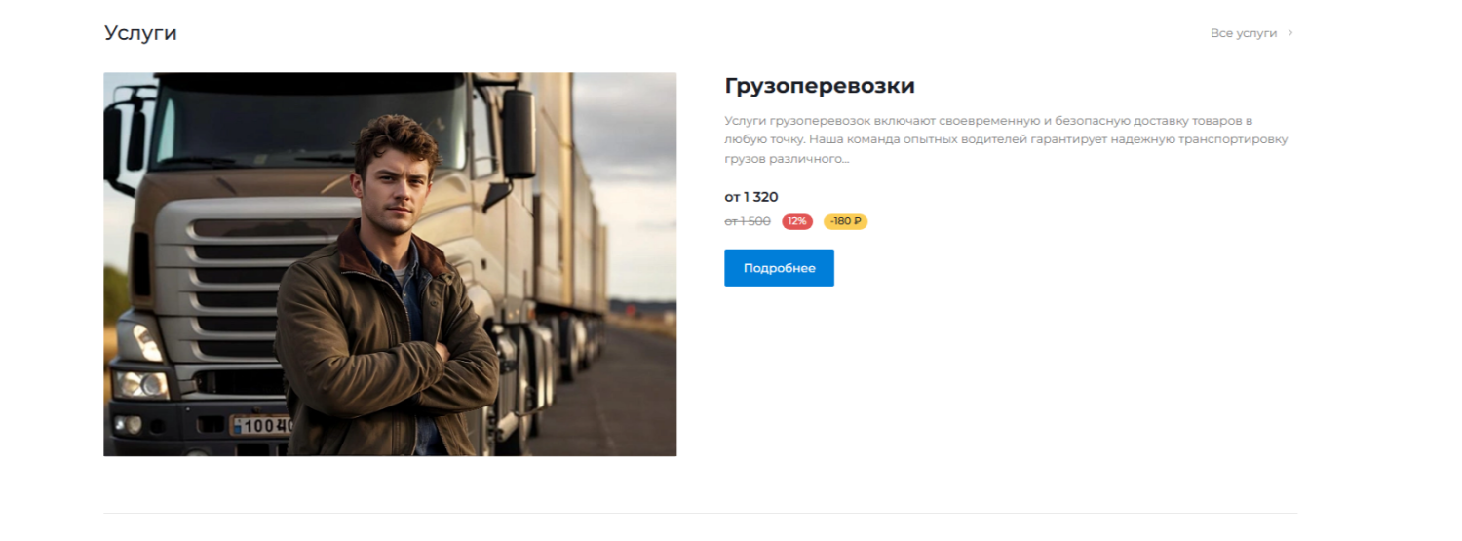This screenshot has height=541, width=1462.
Task: Select the crossed-out old price от 1 500
Action: [x=748, y=221]
